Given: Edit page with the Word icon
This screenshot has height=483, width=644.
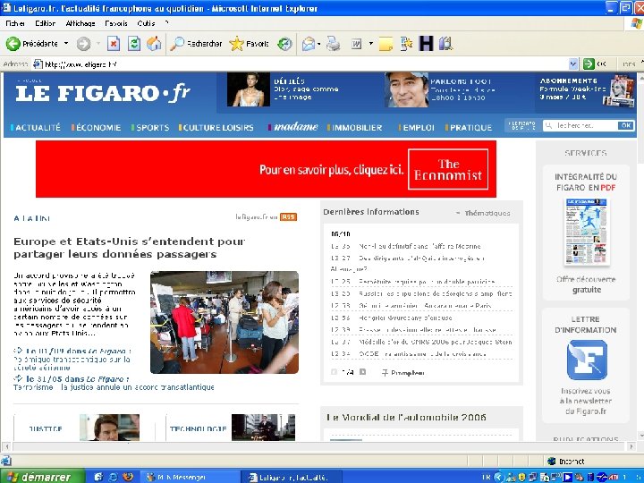Looking at the screenshot, I should tap(356, 44).
